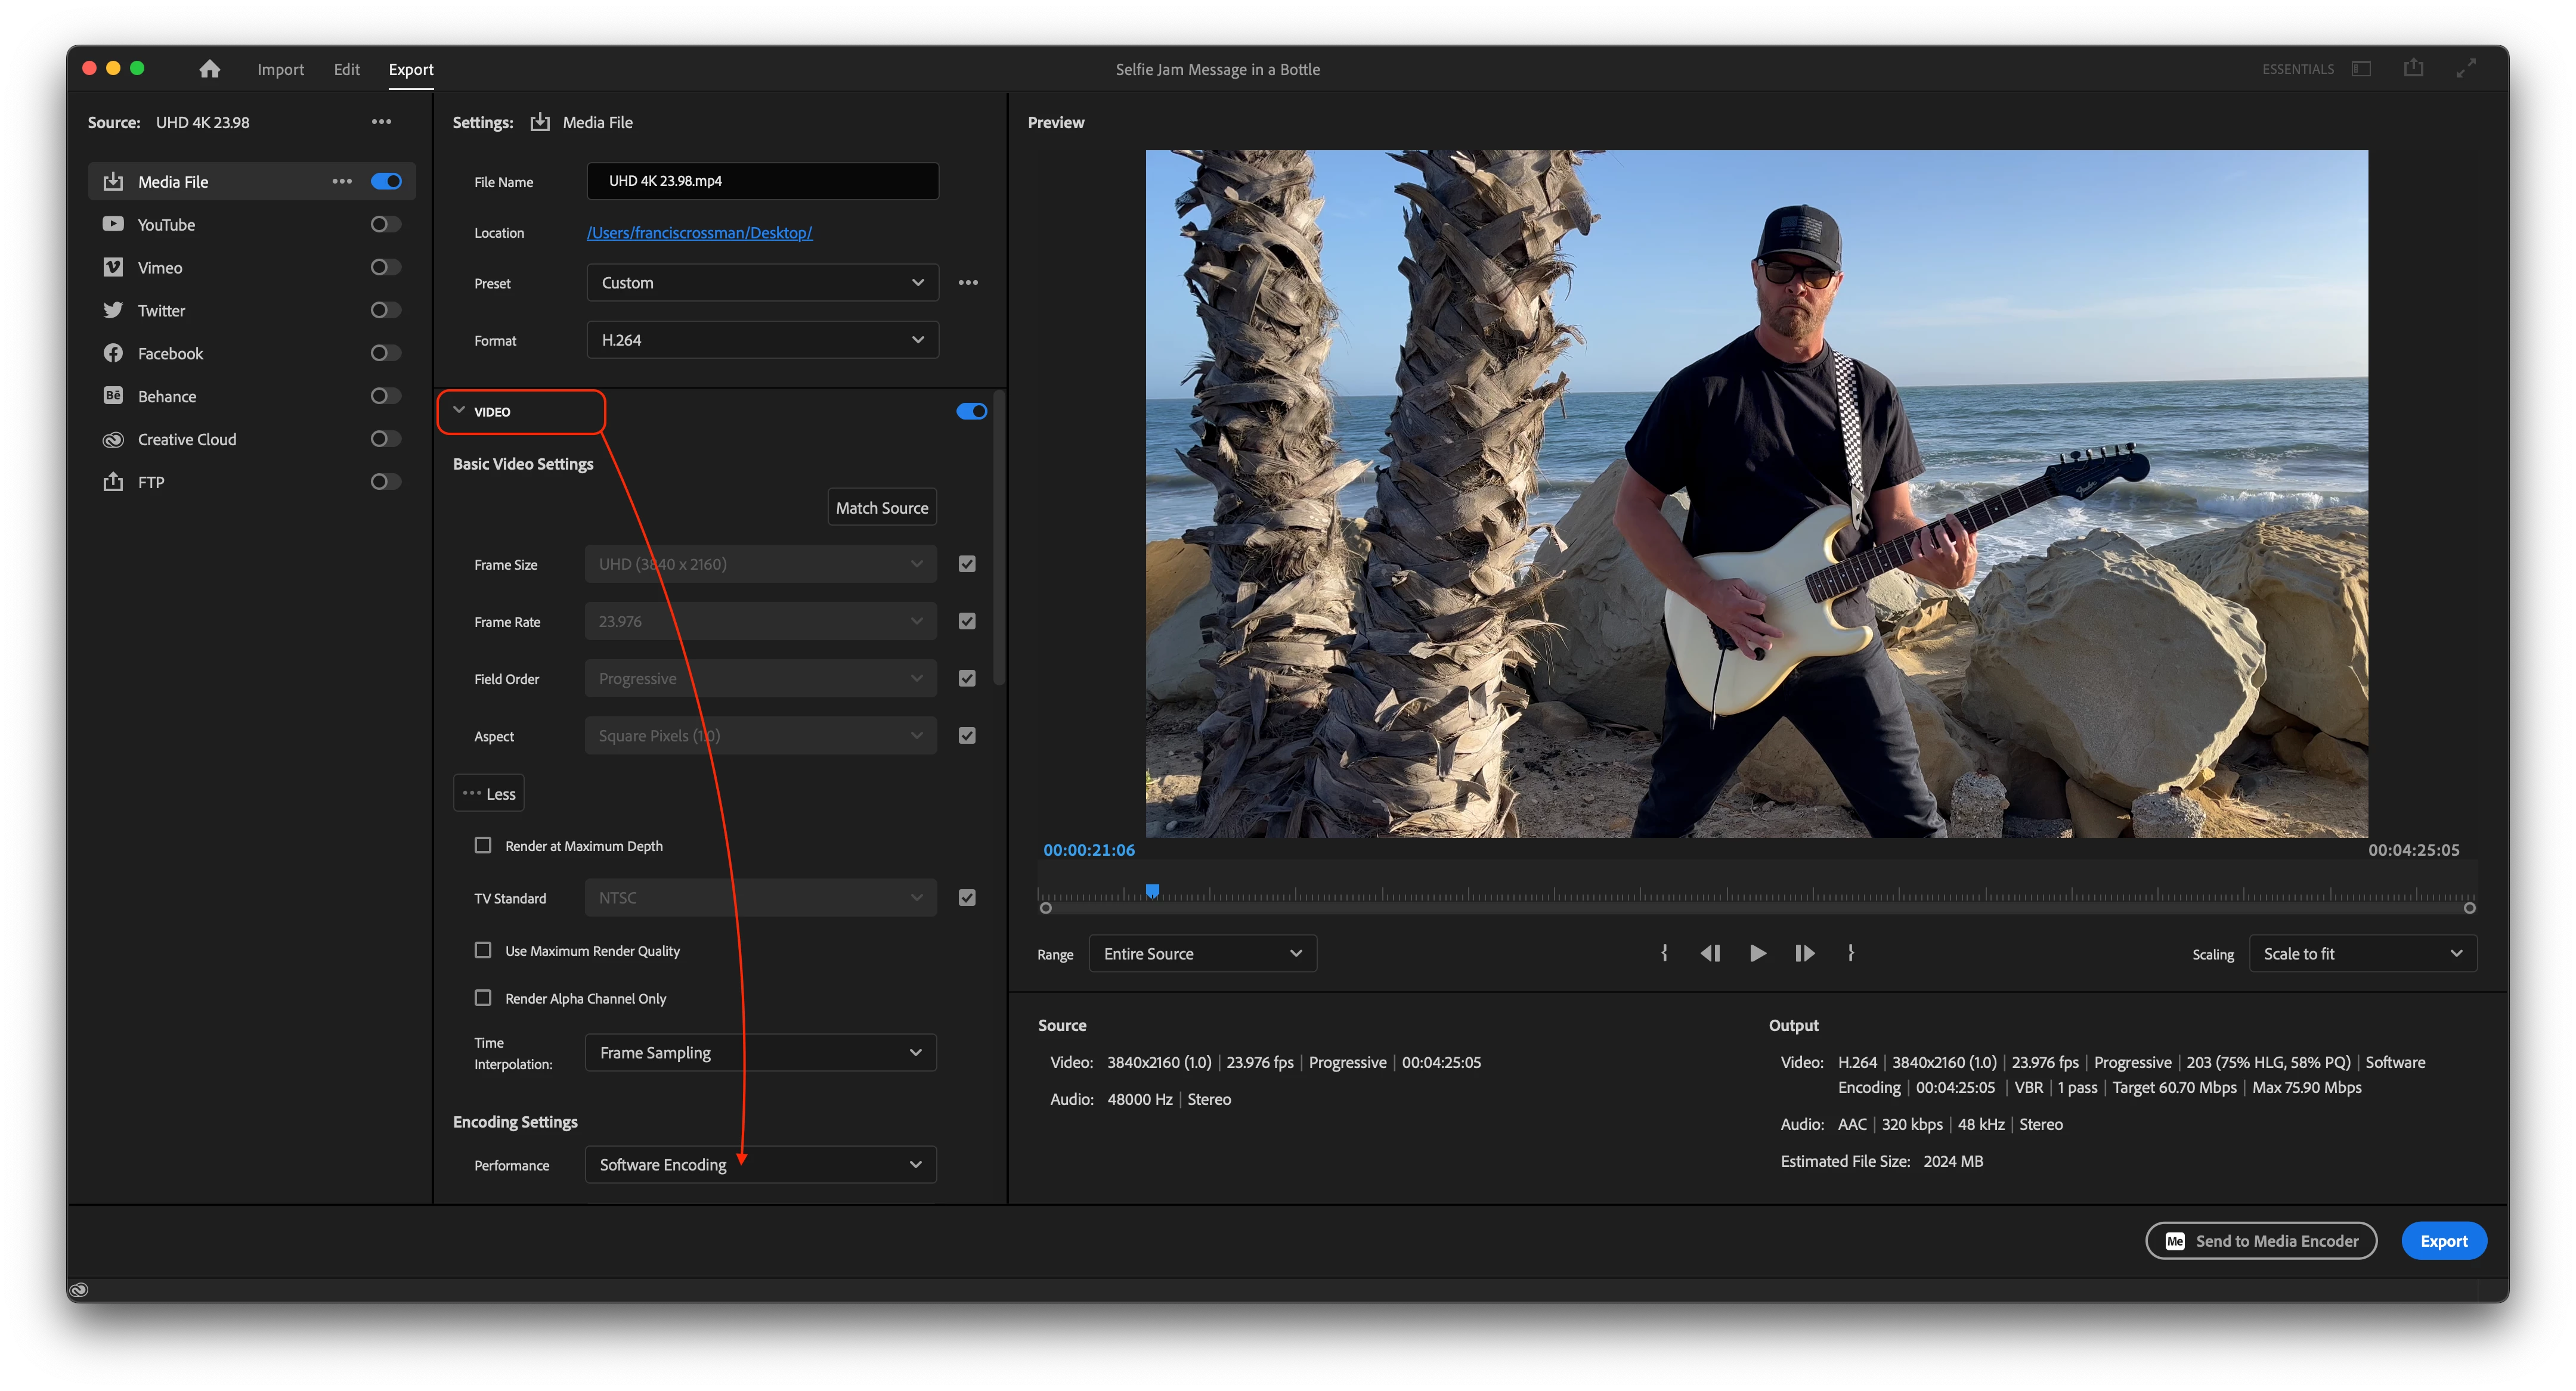The image size is (2576, 1391).
Task: Check Render at Maximum Depth
Action: [x=483, y=846]
